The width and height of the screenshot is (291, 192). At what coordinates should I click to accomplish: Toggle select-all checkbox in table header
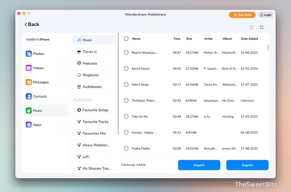pyautogui.click(x=126, y=39)
